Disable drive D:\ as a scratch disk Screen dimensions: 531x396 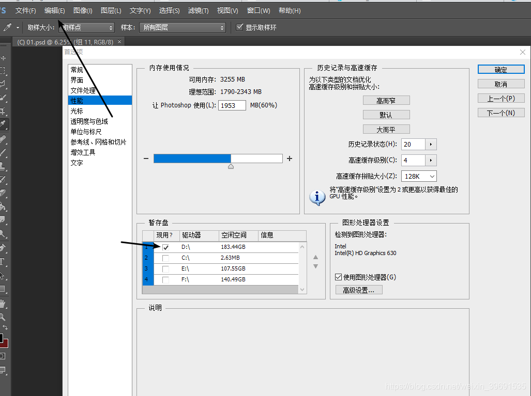point(166,247)
